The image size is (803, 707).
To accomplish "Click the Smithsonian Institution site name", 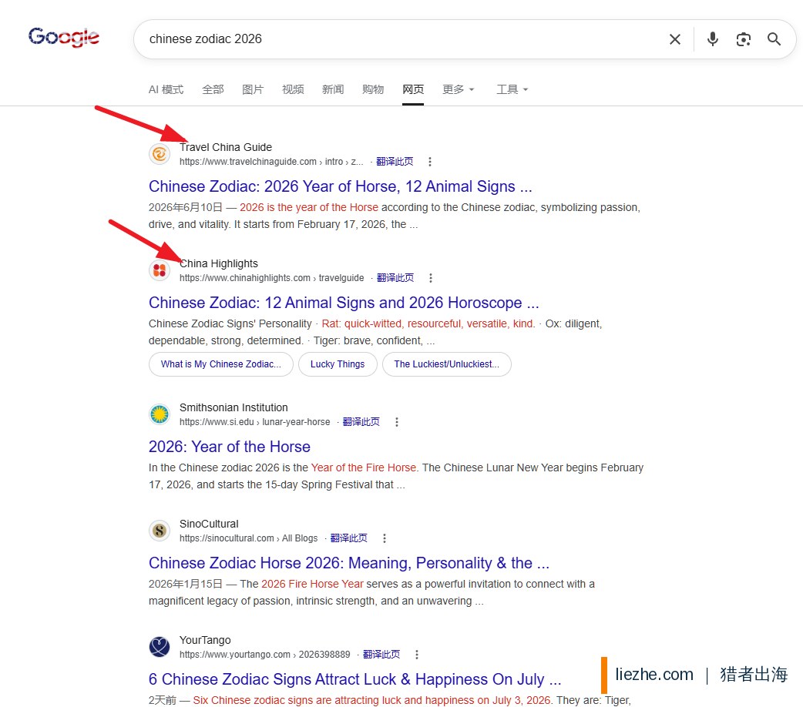I will pyautogui.click(x=234, y=407).
